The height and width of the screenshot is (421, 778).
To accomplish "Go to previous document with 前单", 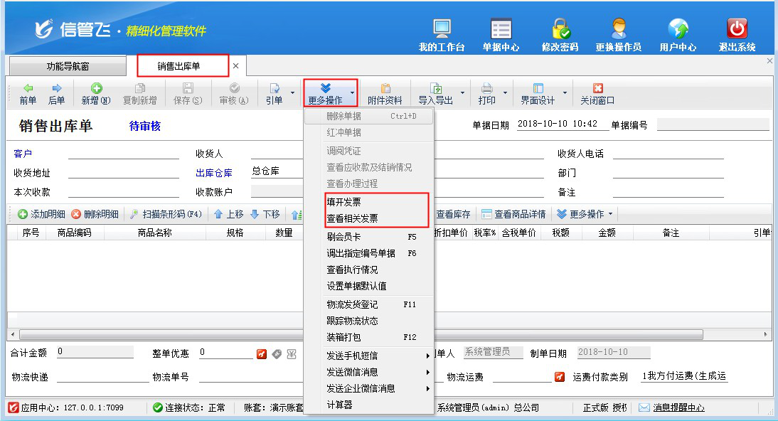I will [28, 94].
